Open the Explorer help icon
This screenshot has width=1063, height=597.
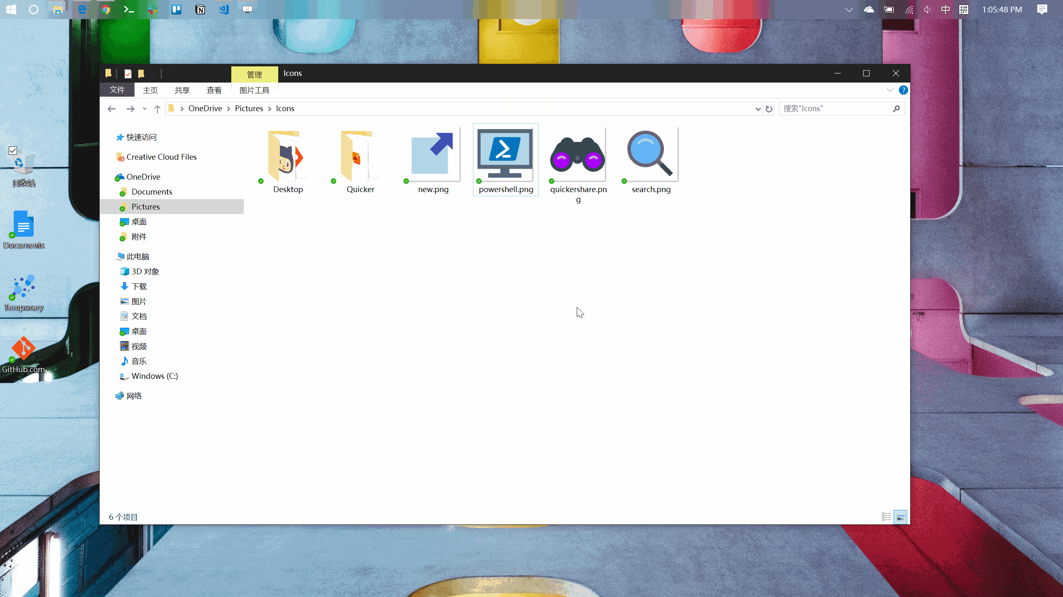(903, 90)
